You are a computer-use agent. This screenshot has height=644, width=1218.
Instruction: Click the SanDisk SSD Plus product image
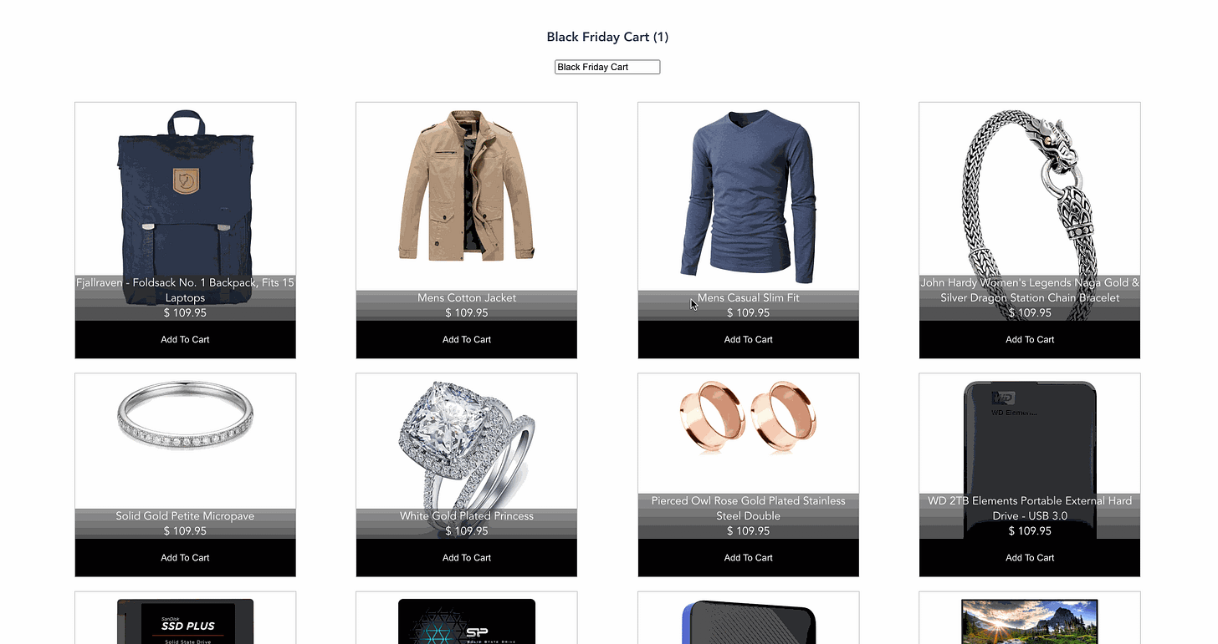coord(185,621)
